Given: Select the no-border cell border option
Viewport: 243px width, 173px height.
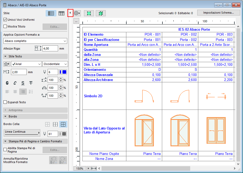Looking at the screenshot, I should [x=47, y=124].
